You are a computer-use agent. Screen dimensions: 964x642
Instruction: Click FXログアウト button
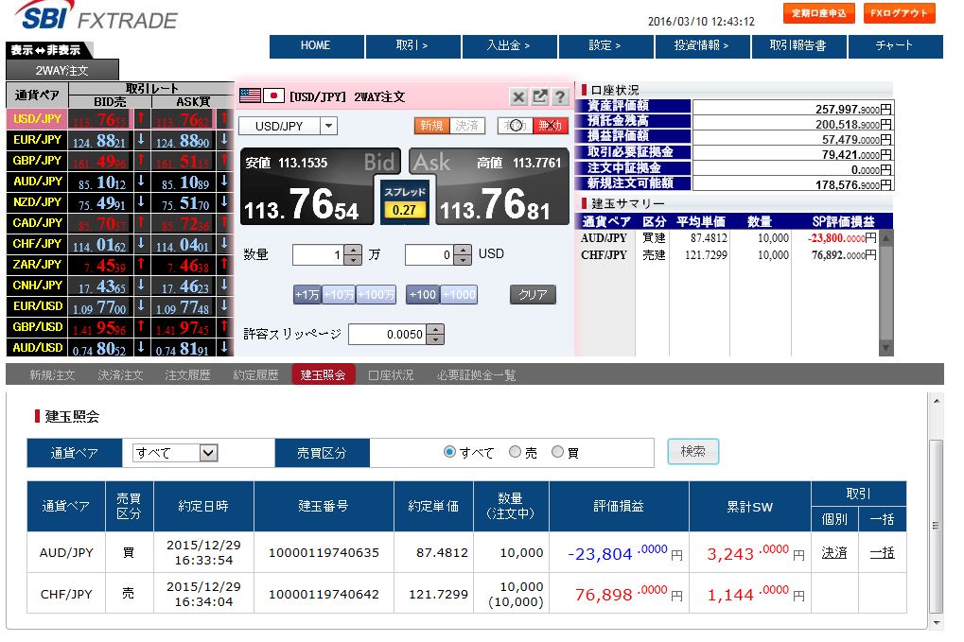click(900, 13)
